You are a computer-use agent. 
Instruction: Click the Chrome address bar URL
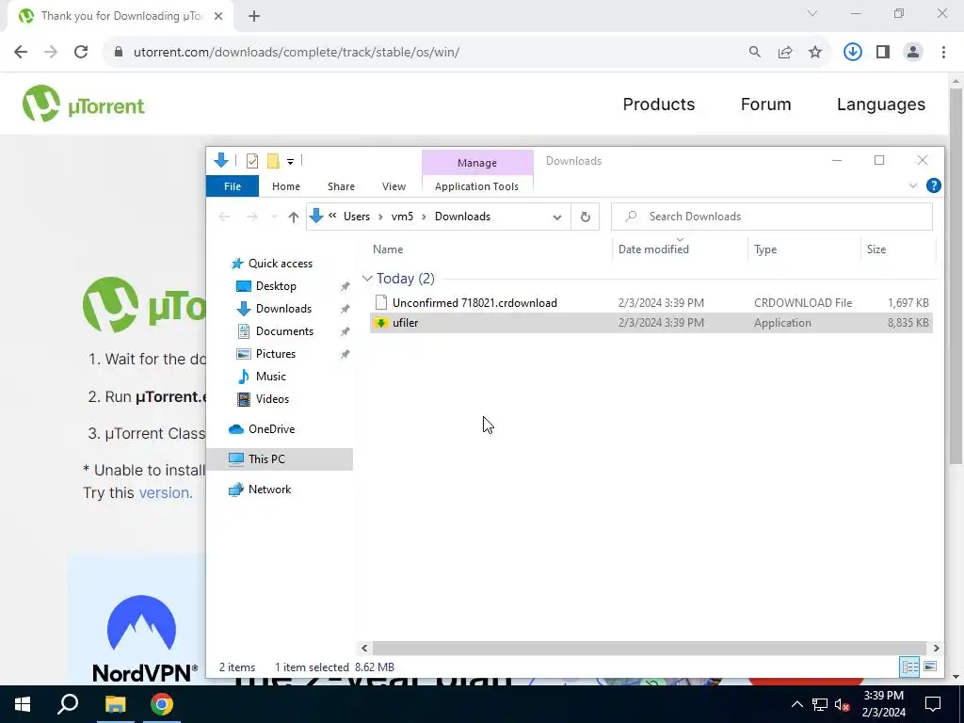pos(297,53)
